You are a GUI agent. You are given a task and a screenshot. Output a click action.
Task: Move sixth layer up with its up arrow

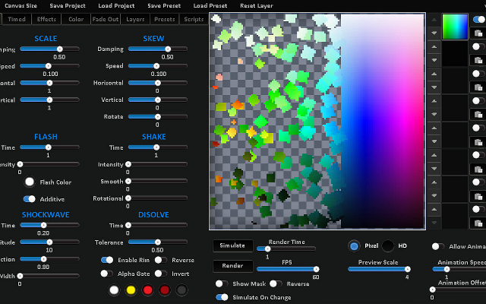point(434,155)
